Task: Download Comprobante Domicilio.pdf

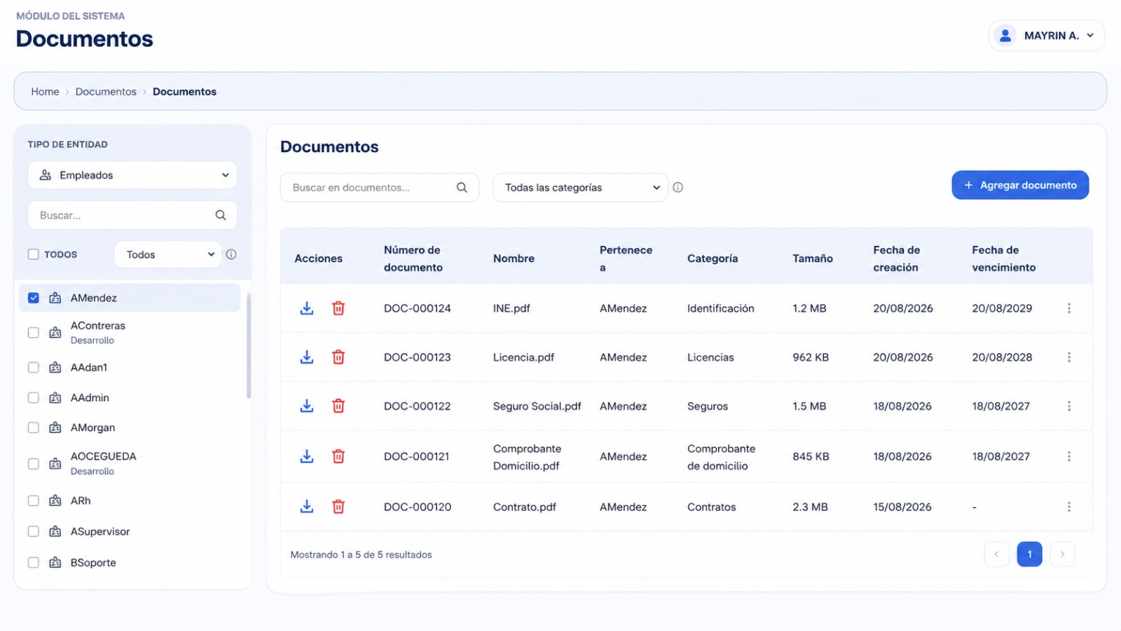Action: coord(307,456)
